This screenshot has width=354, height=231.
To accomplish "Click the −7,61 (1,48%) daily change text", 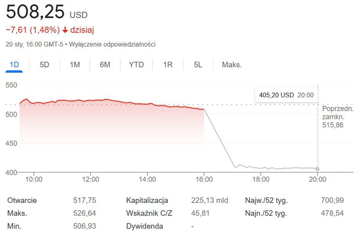I will (33, 30).
